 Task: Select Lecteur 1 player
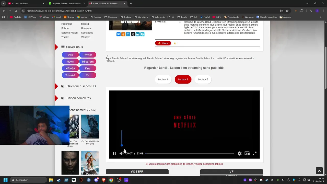pyautogui.click(x=163, y=79)
